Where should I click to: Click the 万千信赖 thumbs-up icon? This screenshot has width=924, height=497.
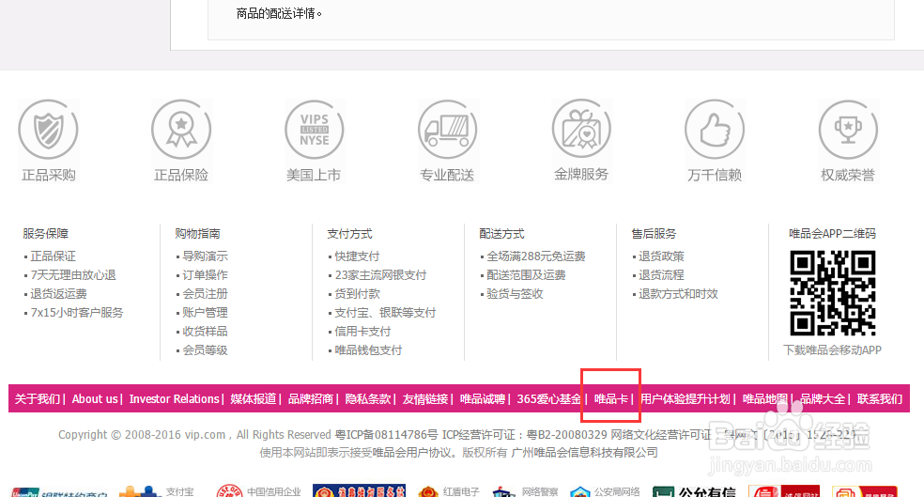click(715, 130)
